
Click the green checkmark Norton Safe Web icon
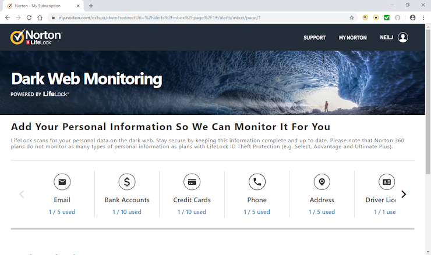[387, 17]
